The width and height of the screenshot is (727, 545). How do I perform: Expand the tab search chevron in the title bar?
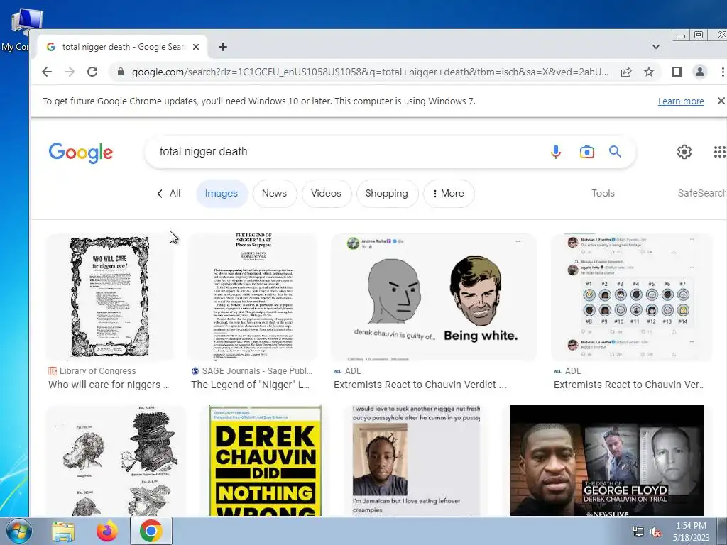coord(655,47)
